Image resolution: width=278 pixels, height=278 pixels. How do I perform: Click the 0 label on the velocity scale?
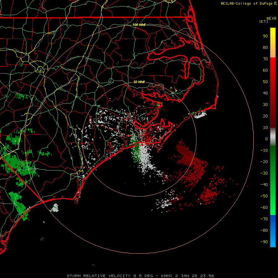click(x=267, y=139)
